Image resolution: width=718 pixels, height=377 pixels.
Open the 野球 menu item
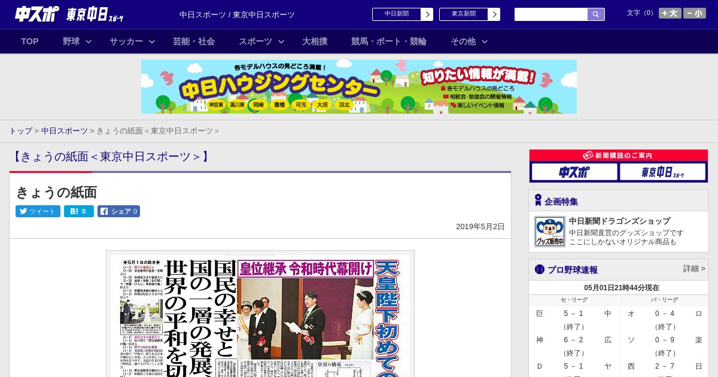point(71,41)
